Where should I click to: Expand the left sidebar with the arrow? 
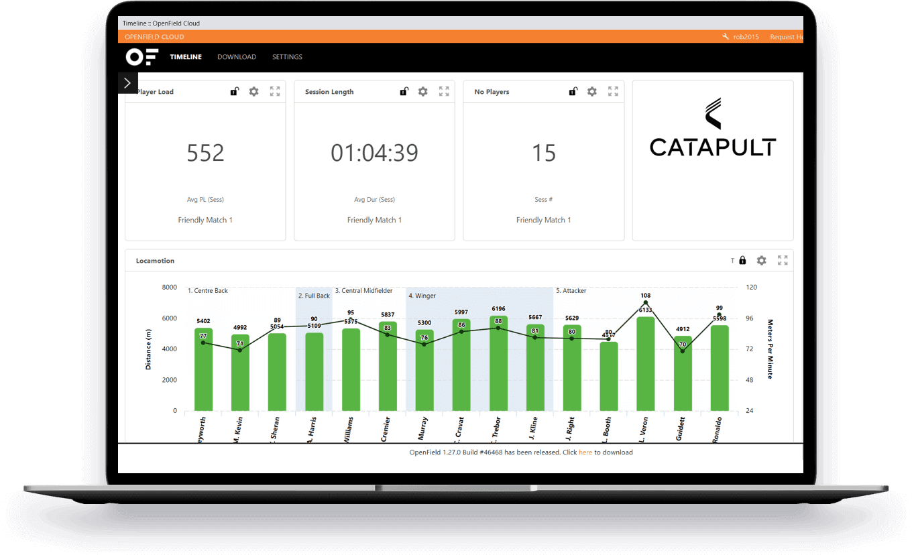coord(127,83)
